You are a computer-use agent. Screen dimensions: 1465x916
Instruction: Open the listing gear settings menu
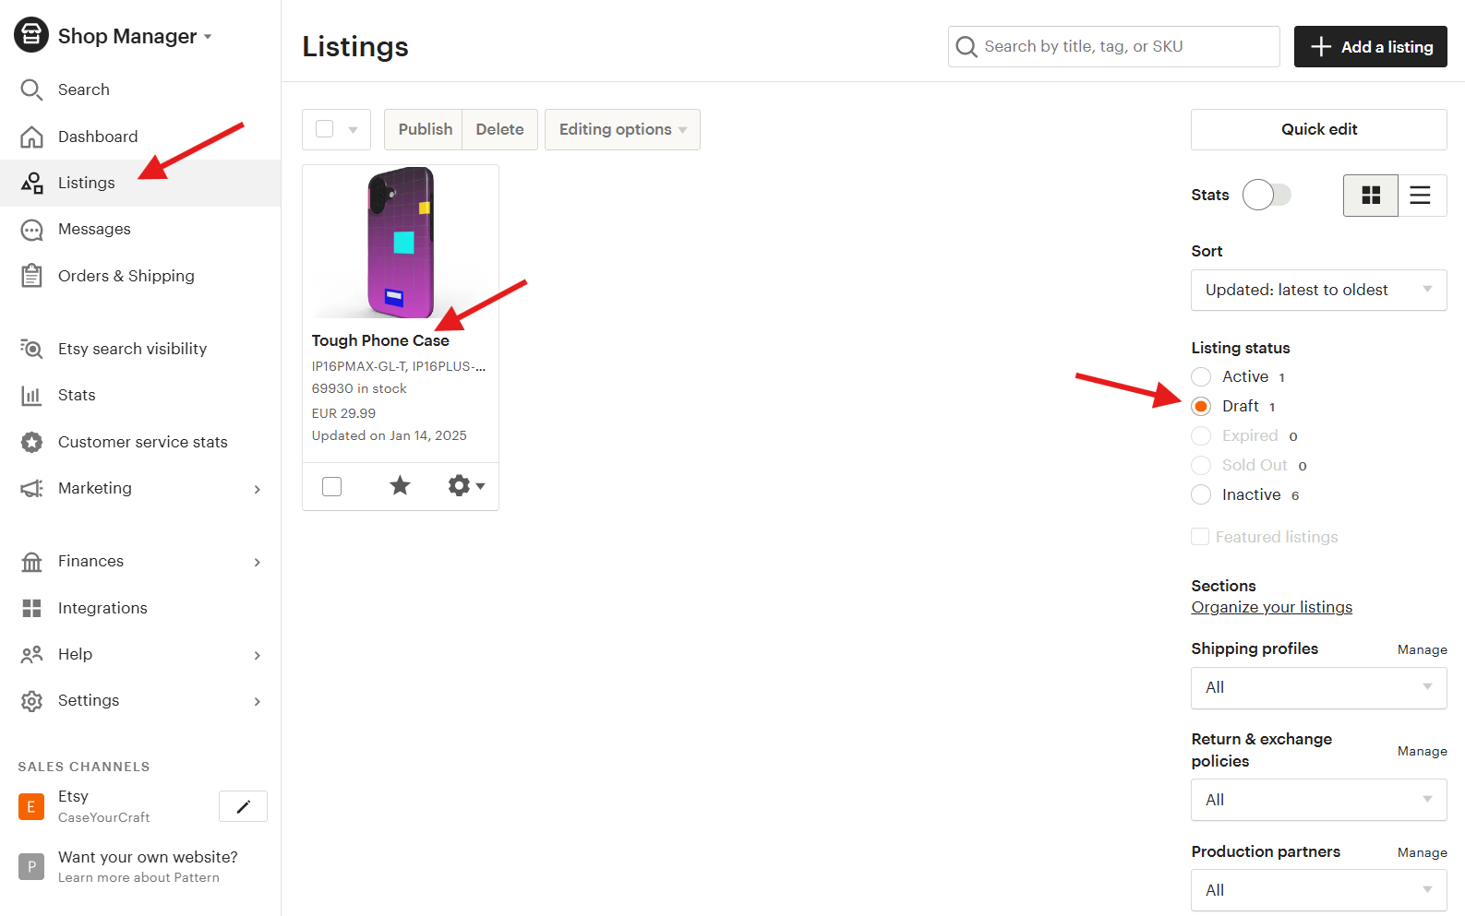(x=465, y=485)
